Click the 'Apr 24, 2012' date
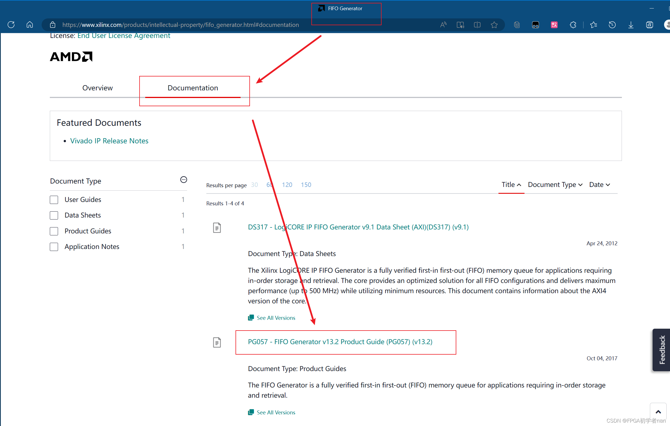Viewport: 670px width, 426px height. 602,243
